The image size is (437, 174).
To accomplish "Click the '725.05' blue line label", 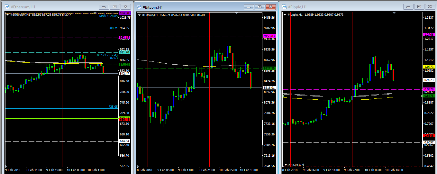I will click(113, 106).
